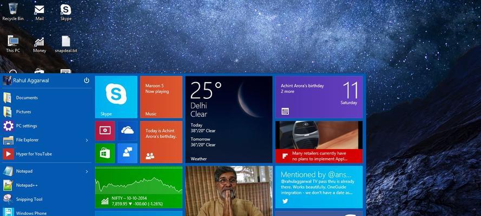Open Notepad from Start menu list
This screenshot has width=481, height=216.
[x=46, y=171]
